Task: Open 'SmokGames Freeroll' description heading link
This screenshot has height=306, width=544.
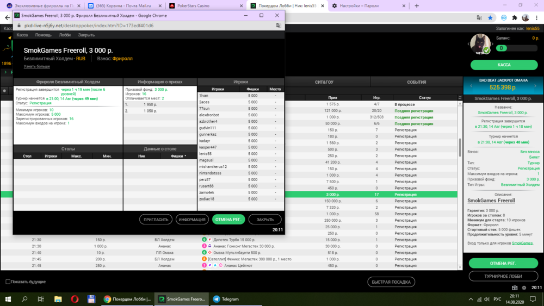Action: (491, 201)
